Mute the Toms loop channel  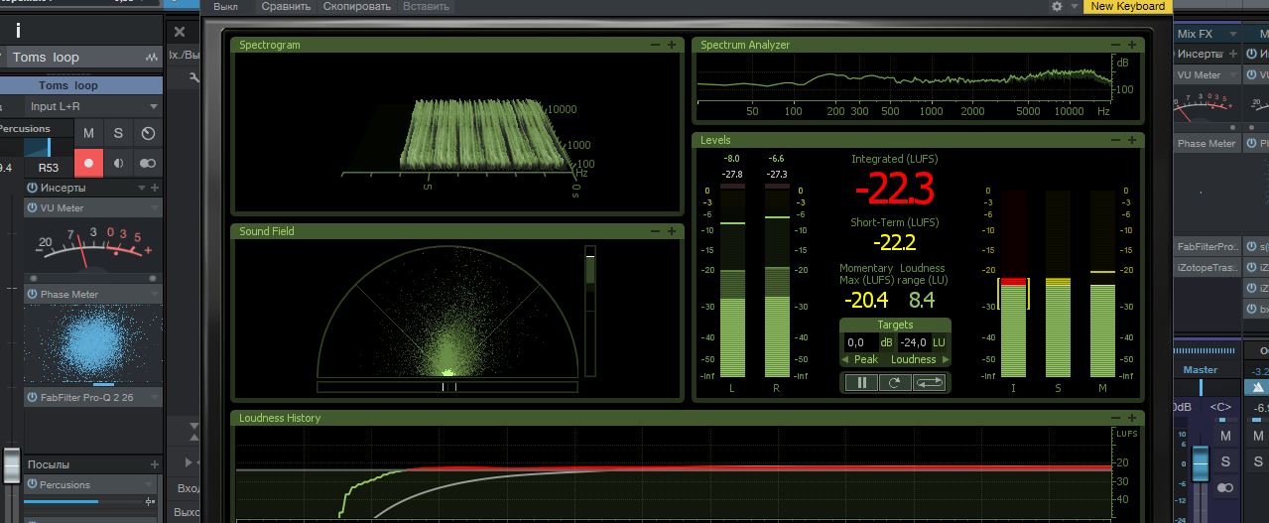pos(88,133)
